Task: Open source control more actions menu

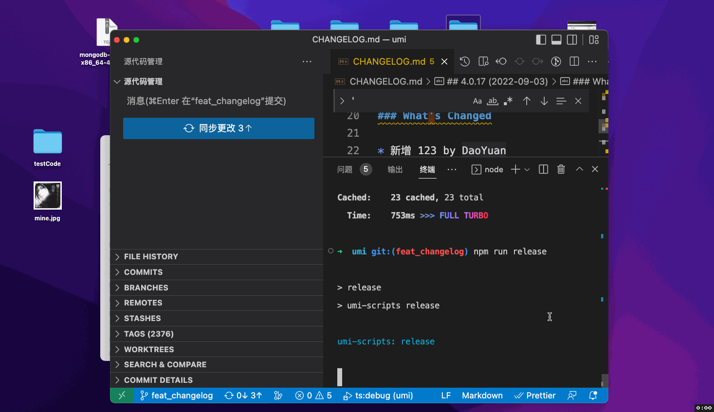Action: coord(307,61)
